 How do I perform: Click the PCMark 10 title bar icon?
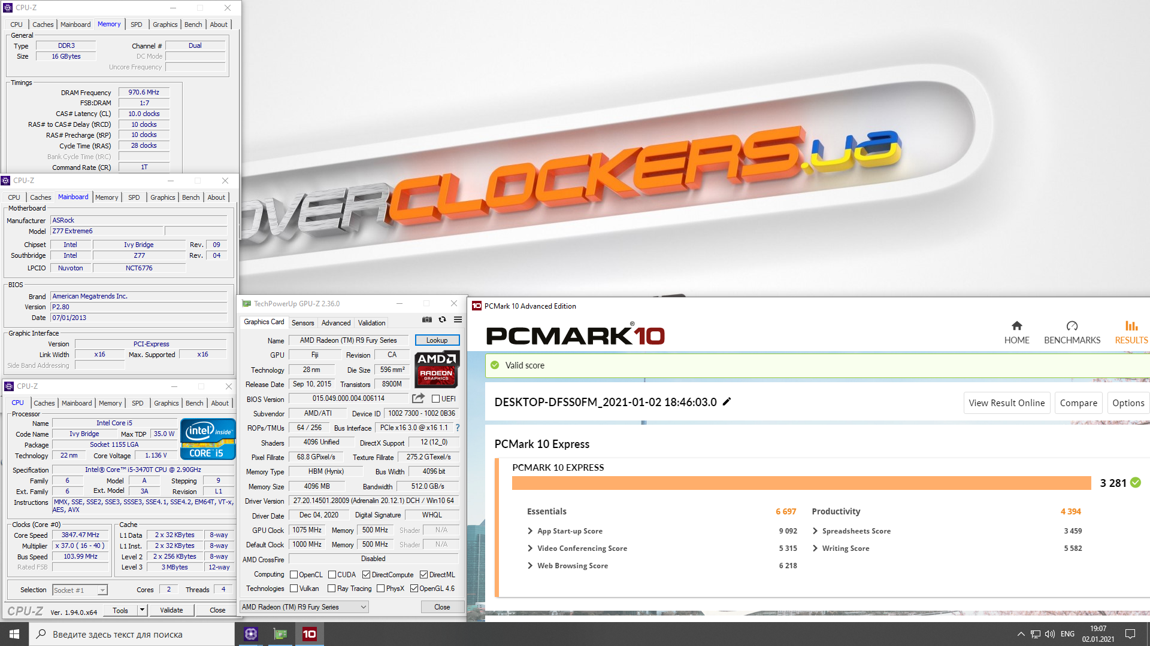[477, 306]
